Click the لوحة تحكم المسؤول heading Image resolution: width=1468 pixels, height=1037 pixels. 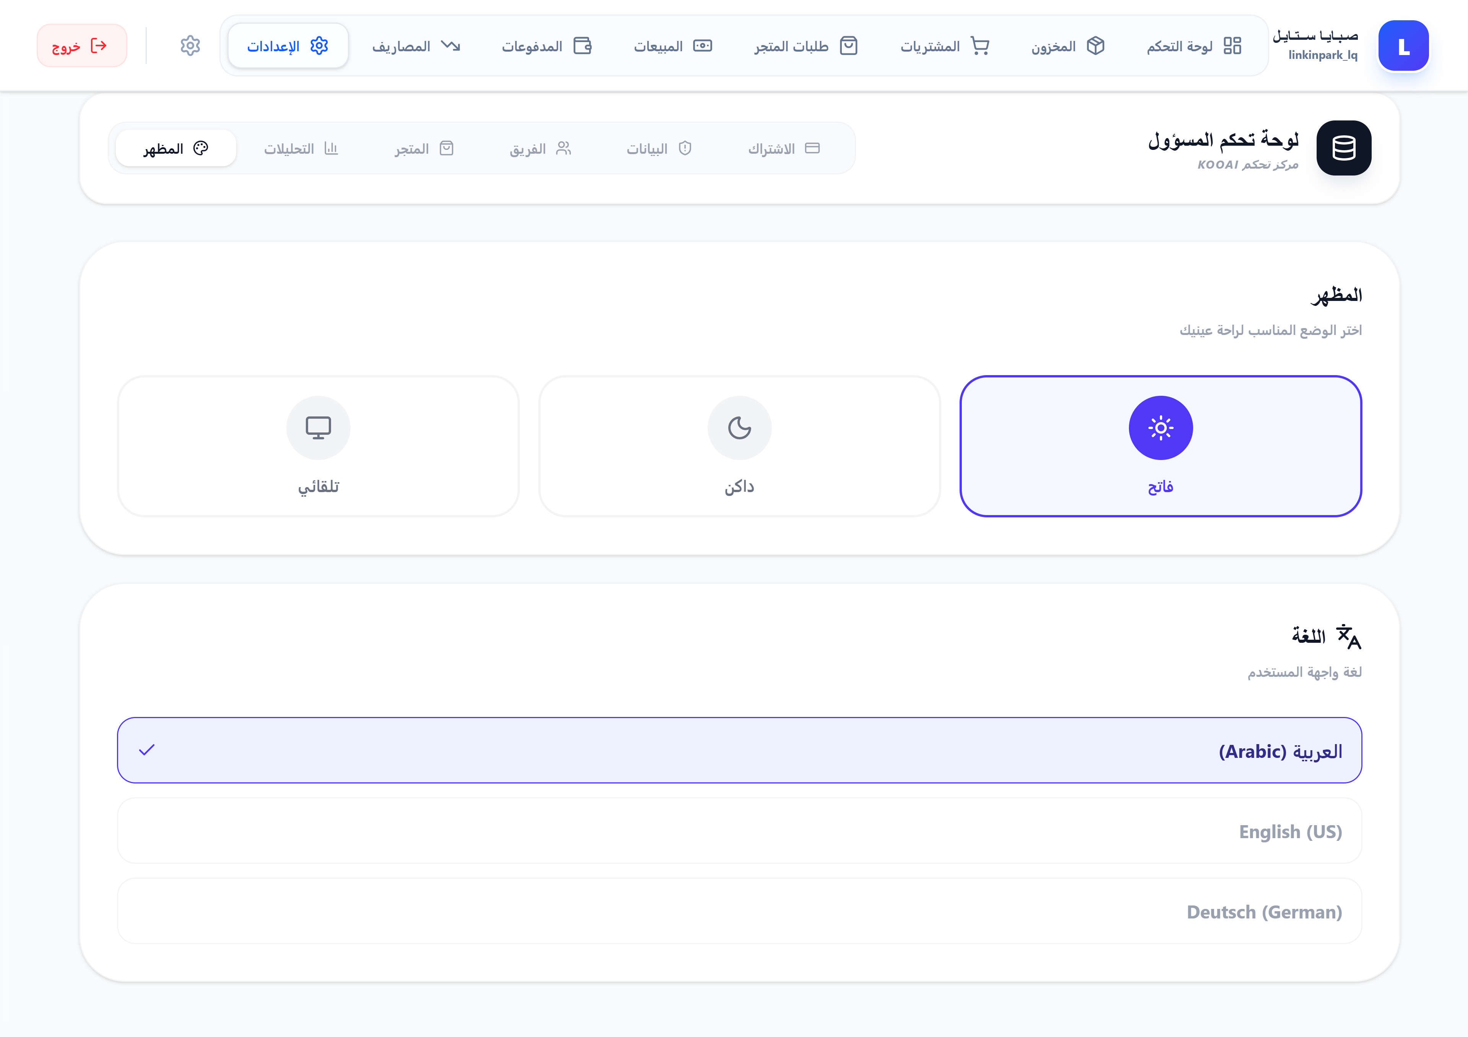[1223, 139]
